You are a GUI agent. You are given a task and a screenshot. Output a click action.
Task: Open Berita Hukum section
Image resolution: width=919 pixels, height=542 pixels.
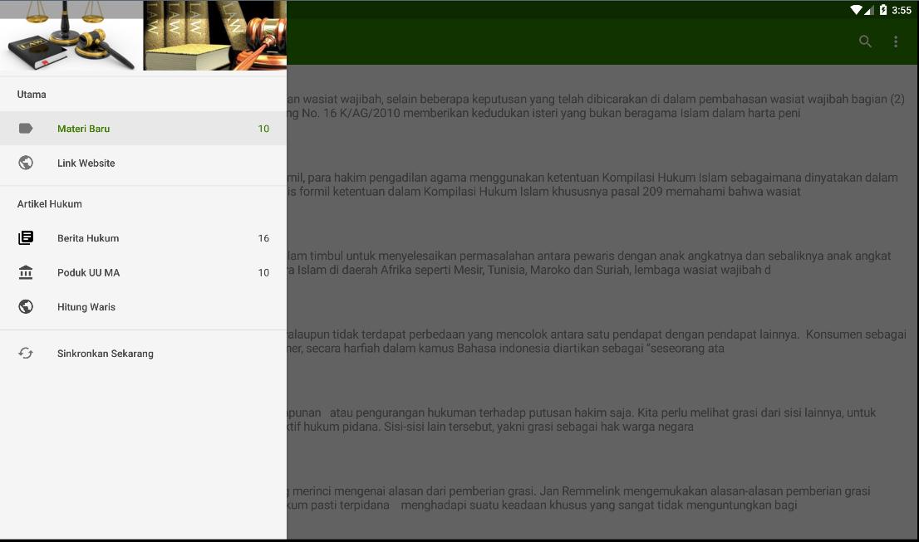click(143, 238)
